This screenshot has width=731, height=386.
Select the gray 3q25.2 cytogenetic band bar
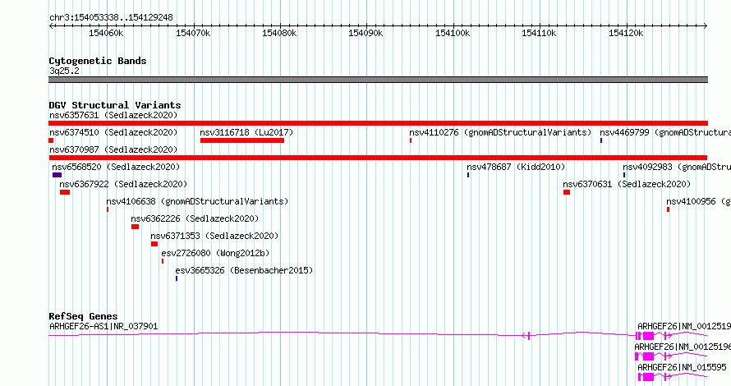click(378, 80)
